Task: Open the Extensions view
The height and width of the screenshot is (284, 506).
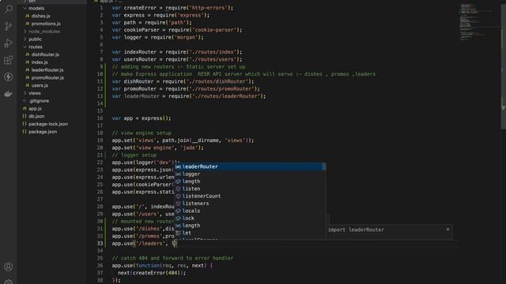Action: pyautogui.click(x=9, y=60)
